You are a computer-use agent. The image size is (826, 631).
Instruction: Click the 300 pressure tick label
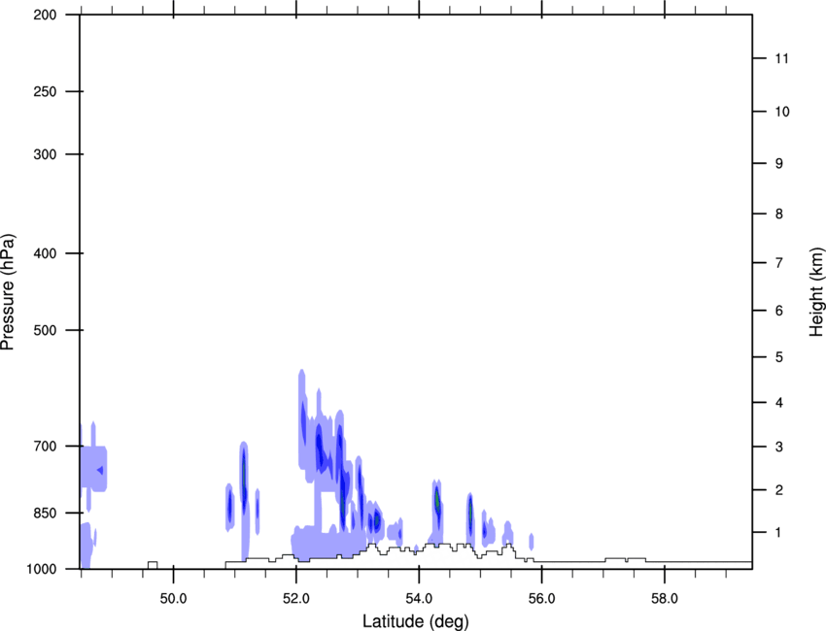[x=45, y=154]
